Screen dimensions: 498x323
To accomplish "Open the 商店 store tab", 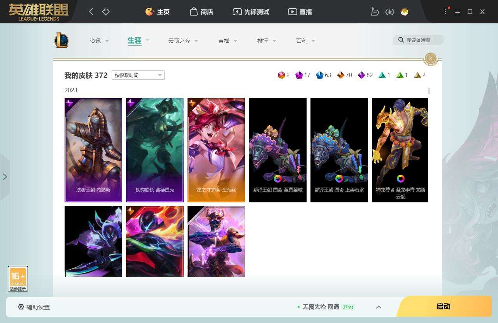I will (202, 12).
